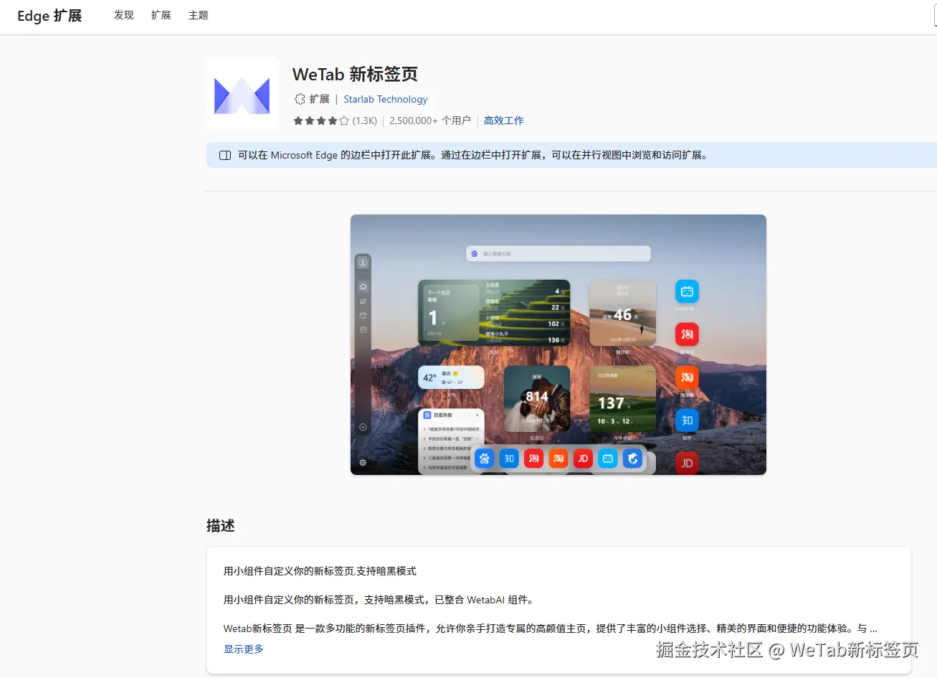937x678 pixels.
Task: Open the Bilibili icon in the dock
Action: tap(607, 458)
